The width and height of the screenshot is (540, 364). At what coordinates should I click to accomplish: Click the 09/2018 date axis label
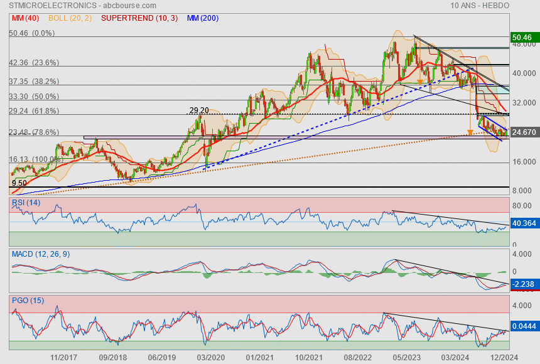112,358
